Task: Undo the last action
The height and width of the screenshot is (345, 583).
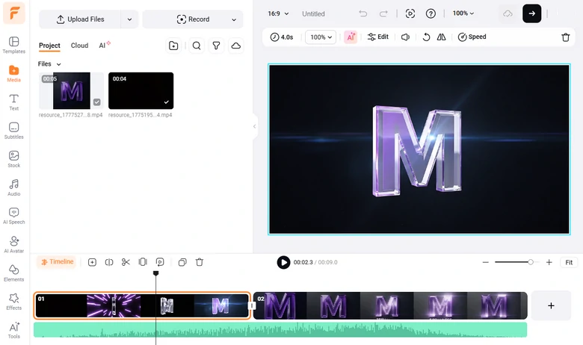Action: [363, 13]
